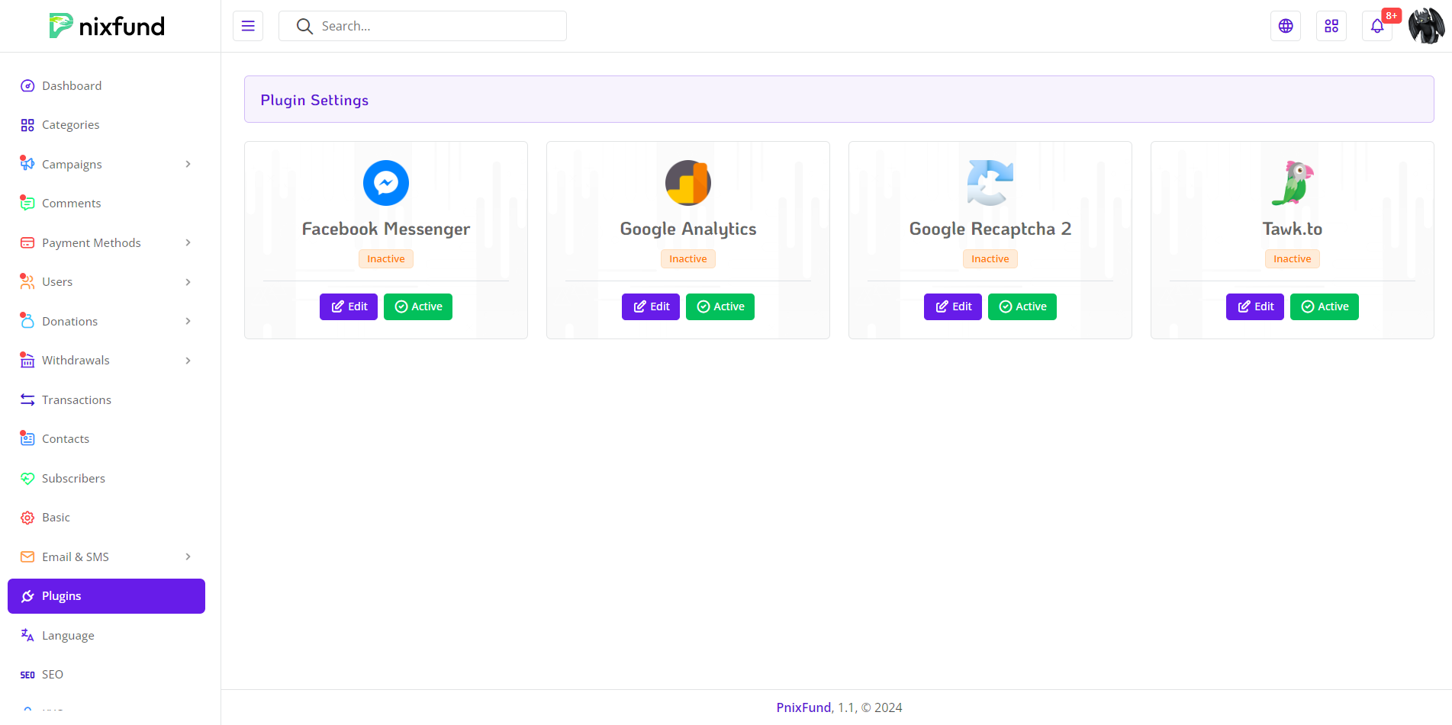
Task: Click the Google Analytics plugin logo
Action: (x=688, y=183)
